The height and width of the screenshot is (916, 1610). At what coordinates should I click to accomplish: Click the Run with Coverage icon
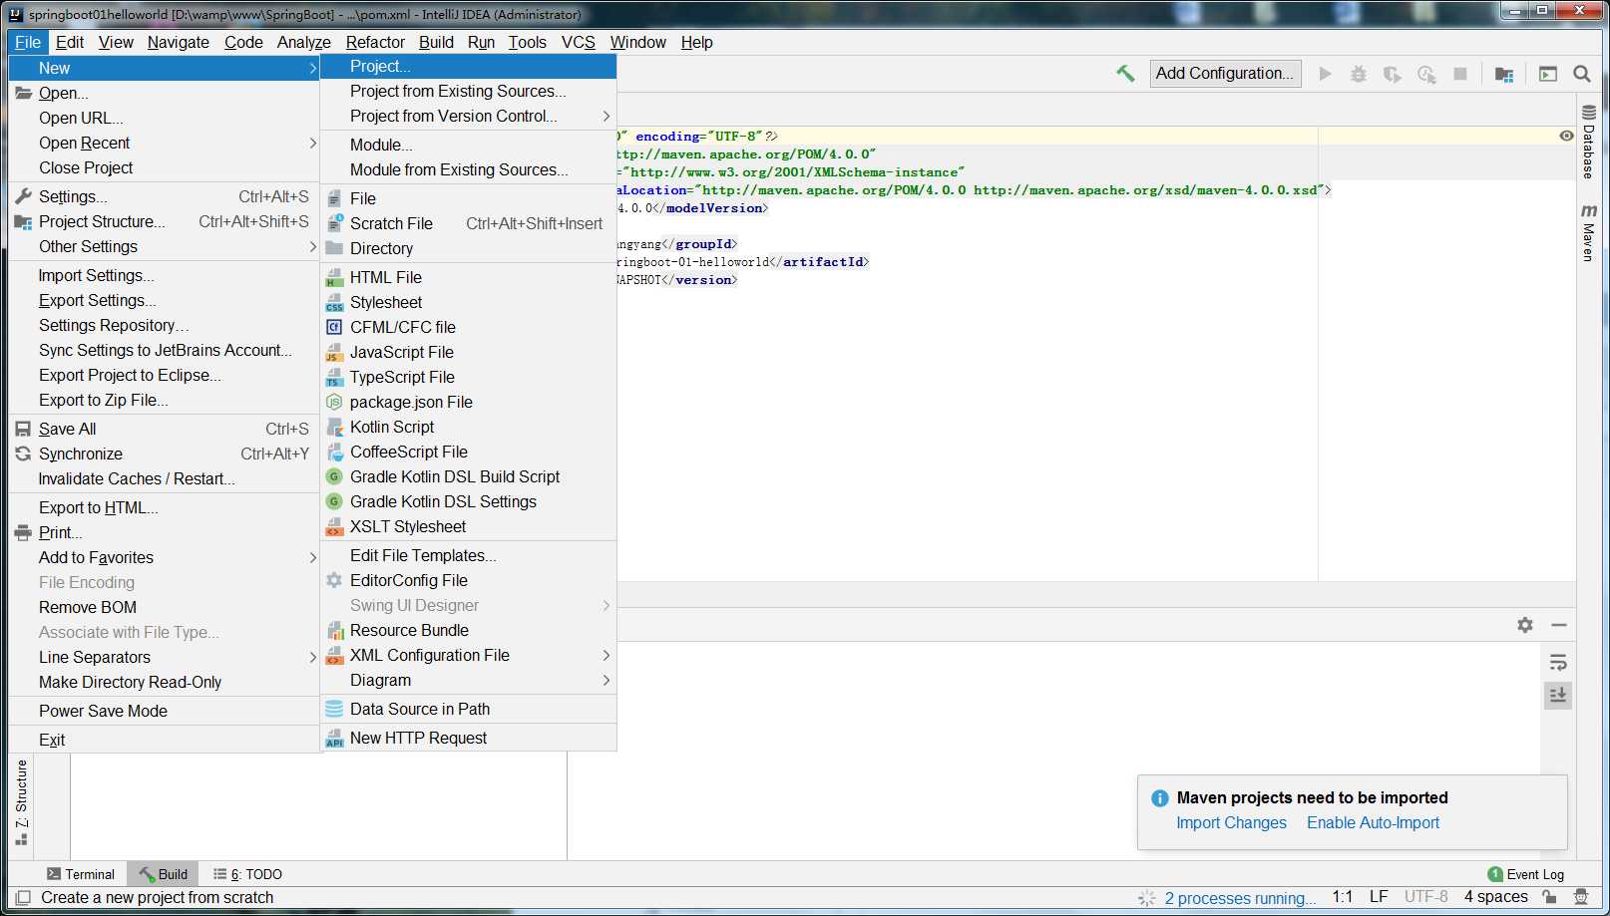pos(1393,74)
